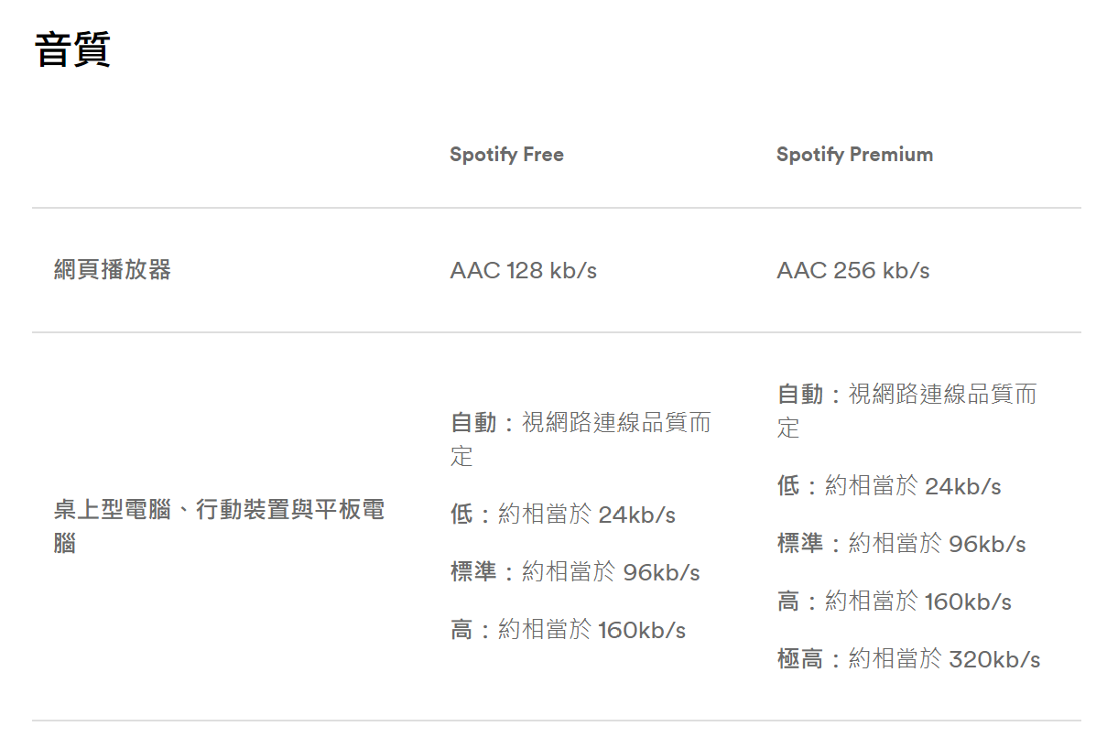
Task: Click Free column 低 24kb/s entry
Action: pyautogui.click(x=562, y=515)
